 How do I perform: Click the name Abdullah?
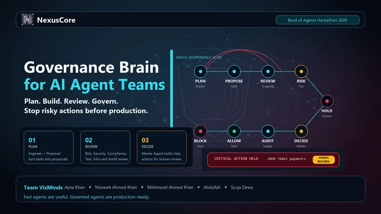[212, 187]
